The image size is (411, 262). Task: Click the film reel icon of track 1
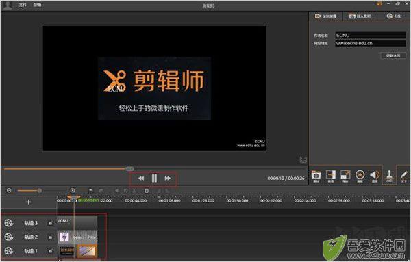pyautogui.click(x=9, y=251)
